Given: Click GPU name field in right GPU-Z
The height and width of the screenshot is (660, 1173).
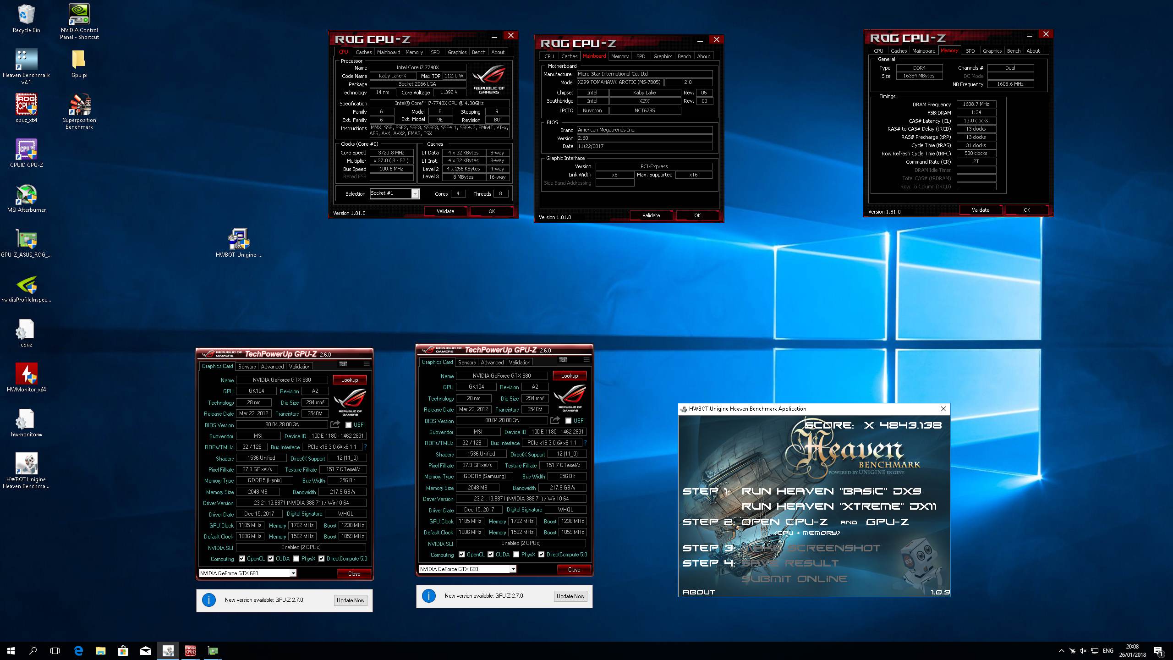Looking at the screenshot, I should (502, 376).
